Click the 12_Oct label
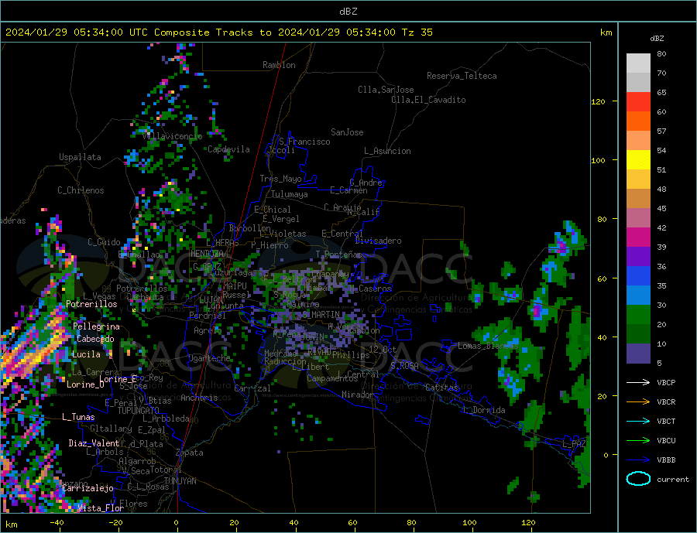 (x=383, y=350)
